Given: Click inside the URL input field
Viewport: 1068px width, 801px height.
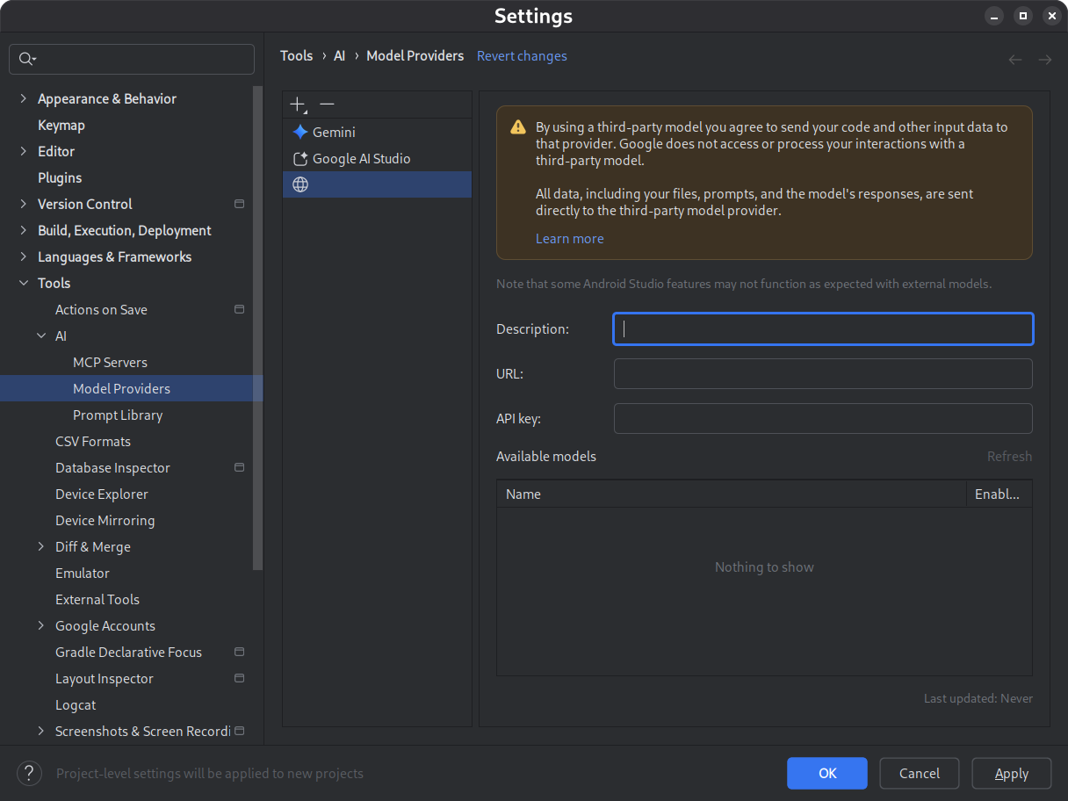Looking at the screenshot, I should [x=822, y=373].
